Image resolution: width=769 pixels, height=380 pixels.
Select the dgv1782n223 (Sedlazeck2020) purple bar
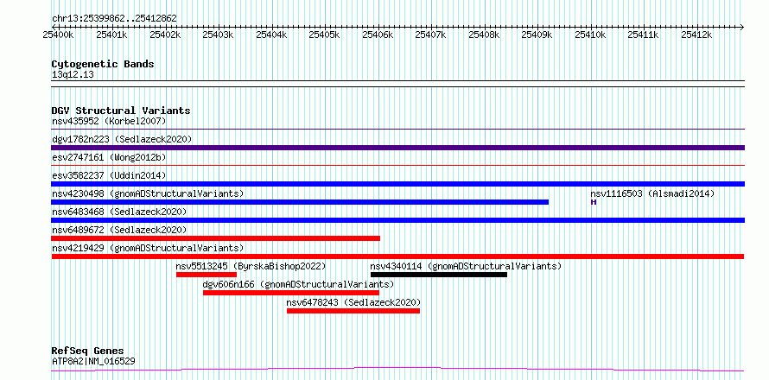click(x=397, y=148)
